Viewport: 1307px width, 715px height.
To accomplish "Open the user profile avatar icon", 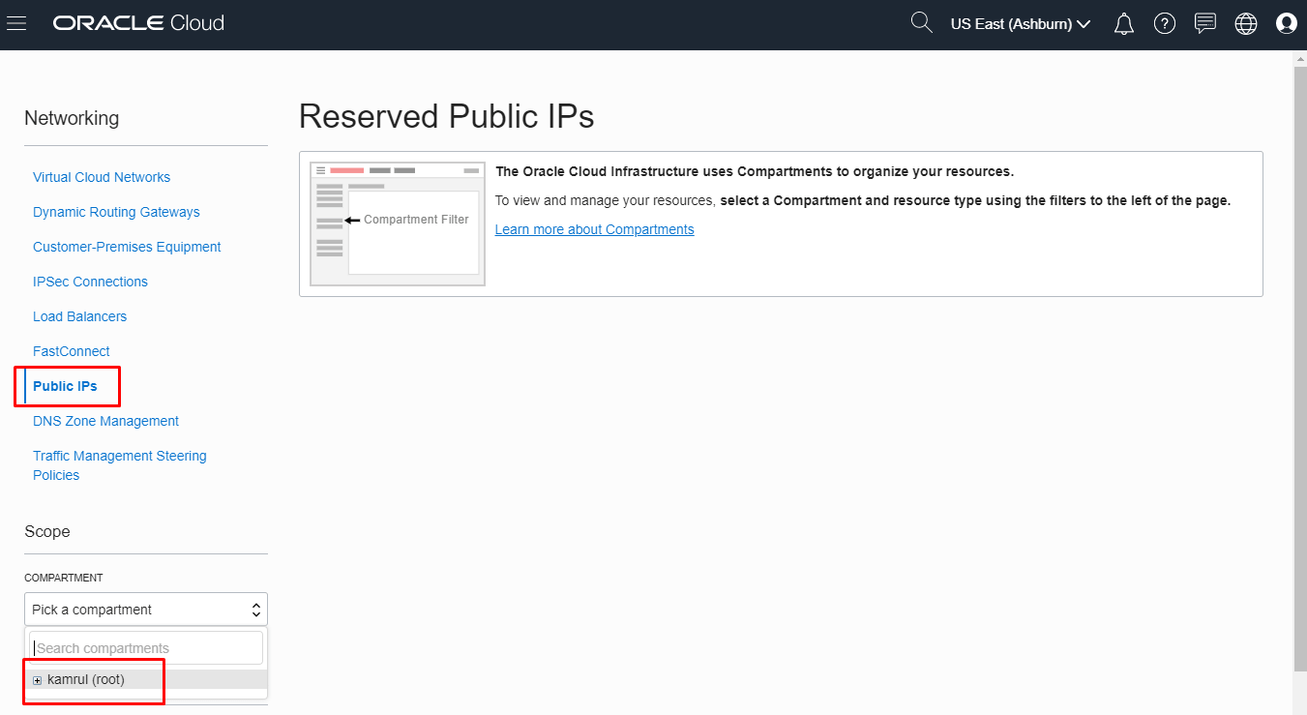I will pos(1286,24).
